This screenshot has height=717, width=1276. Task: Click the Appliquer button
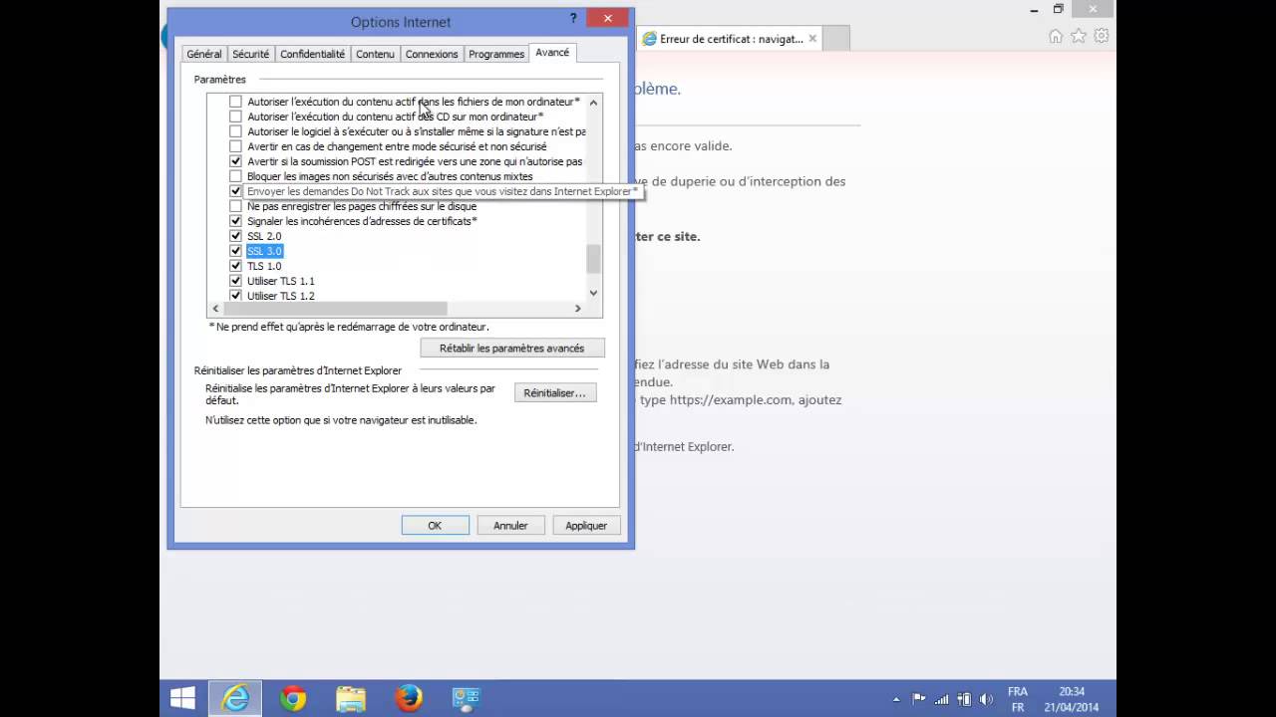pyautogui.click(x=586, y=525)
